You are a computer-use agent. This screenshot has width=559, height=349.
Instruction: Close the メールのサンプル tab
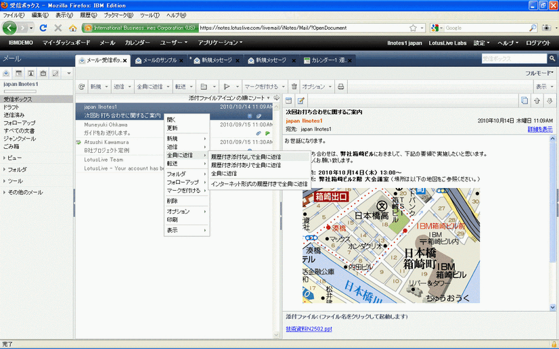[x=181, y=61]
